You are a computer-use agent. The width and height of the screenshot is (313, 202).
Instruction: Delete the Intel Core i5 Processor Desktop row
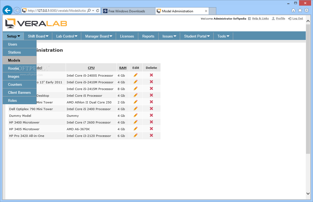click(x=151, y=95)
